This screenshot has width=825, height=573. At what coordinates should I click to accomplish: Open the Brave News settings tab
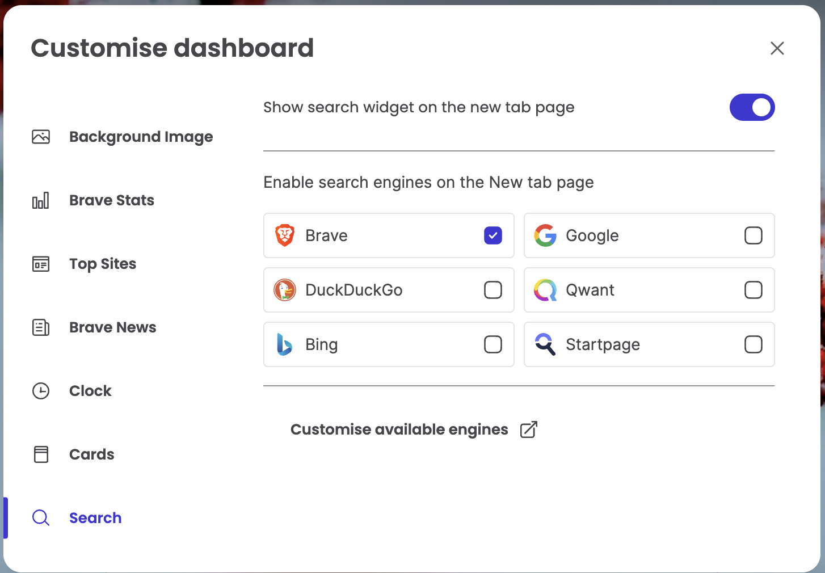coord(112,327)
